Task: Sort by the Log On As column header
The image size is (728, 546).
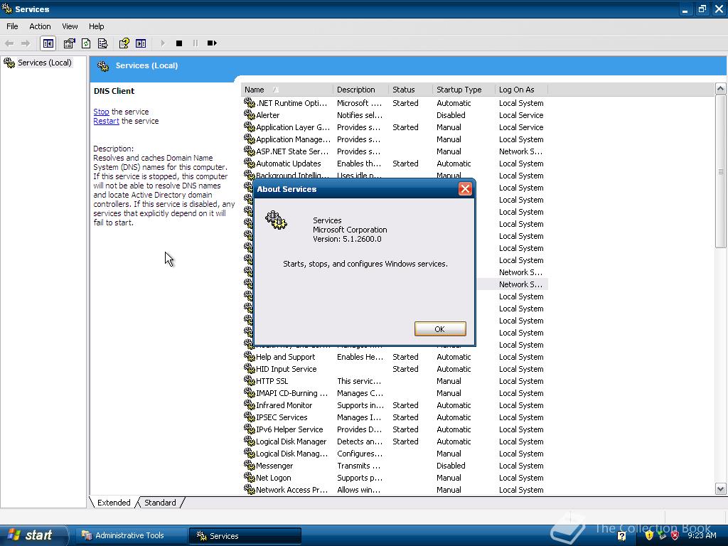Action: point(521,90)
